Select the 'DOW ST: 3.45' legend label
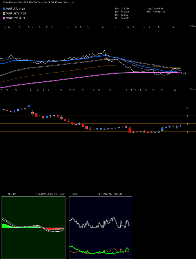 pyautogui.click(x=15, y=9)
